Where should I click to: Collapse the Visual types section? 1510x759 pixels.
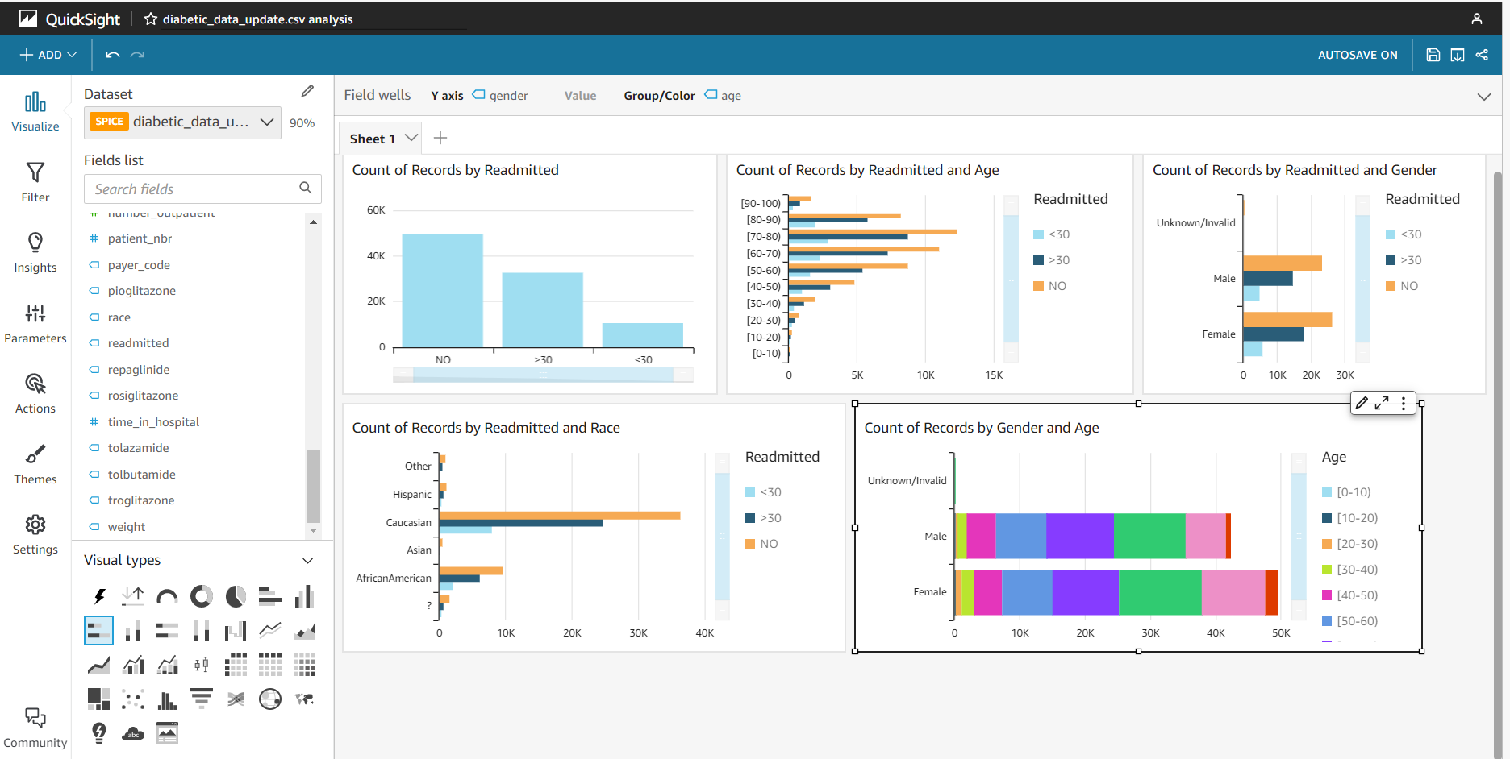coord(307,561)
